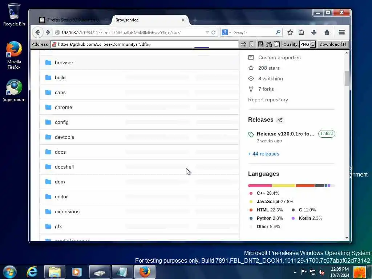Open the gfx folder
Image resolution: width=372 pixels, height=279 pixels.
pyautogui.click(x=58, y=227)
